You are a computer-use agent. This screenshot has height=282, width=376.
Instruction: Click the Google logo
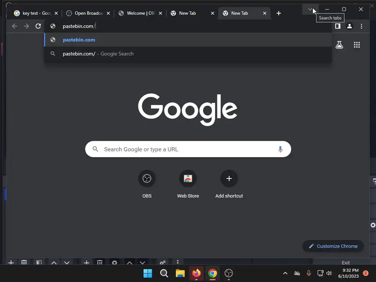pos(188,109)
